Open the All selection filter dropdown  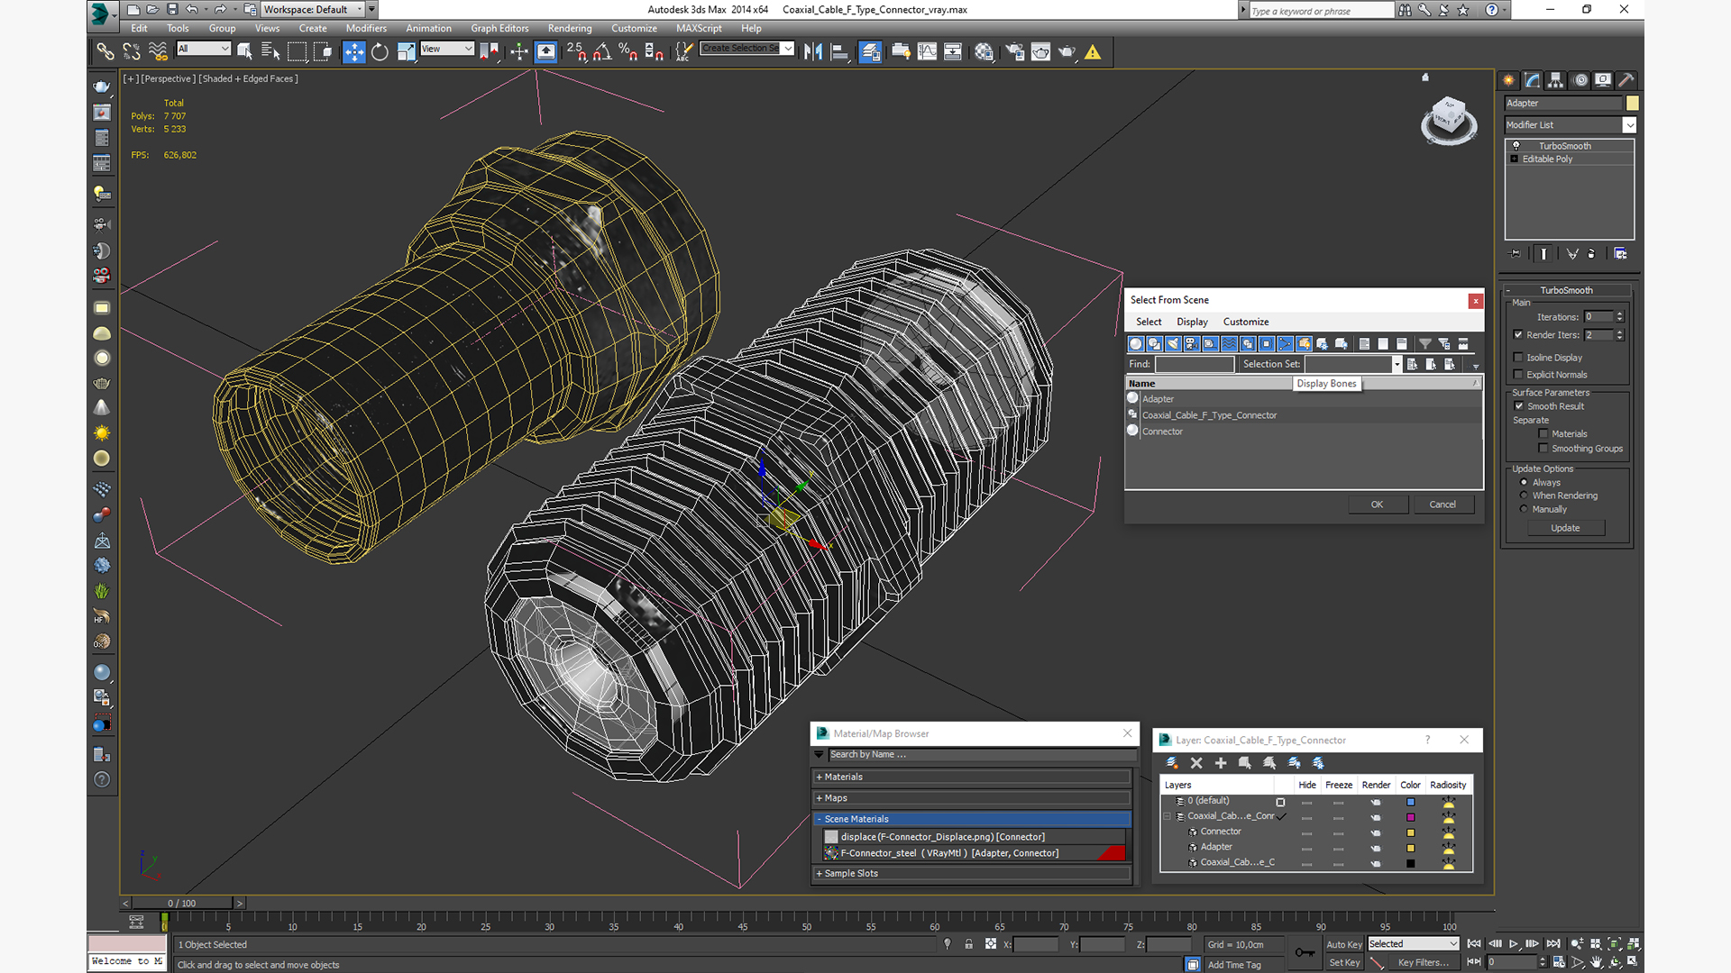point(204,49)
